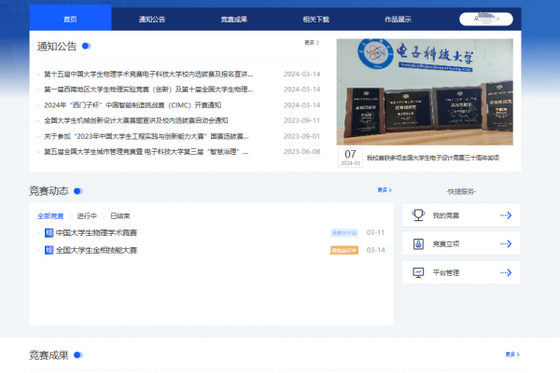Click the 07 date badge under news image
This screenshot has height=373, width=560.
coord(350,158)
